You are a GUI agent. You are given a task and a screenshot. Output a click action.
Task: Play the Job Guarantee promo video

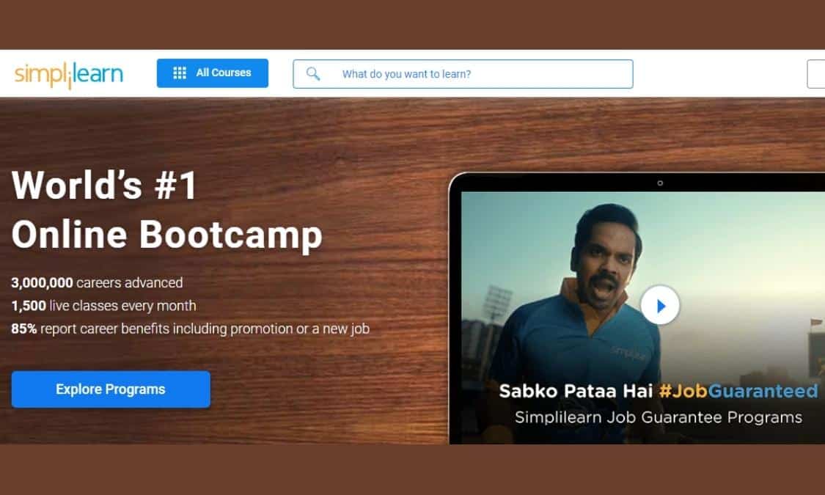(660, 306)
